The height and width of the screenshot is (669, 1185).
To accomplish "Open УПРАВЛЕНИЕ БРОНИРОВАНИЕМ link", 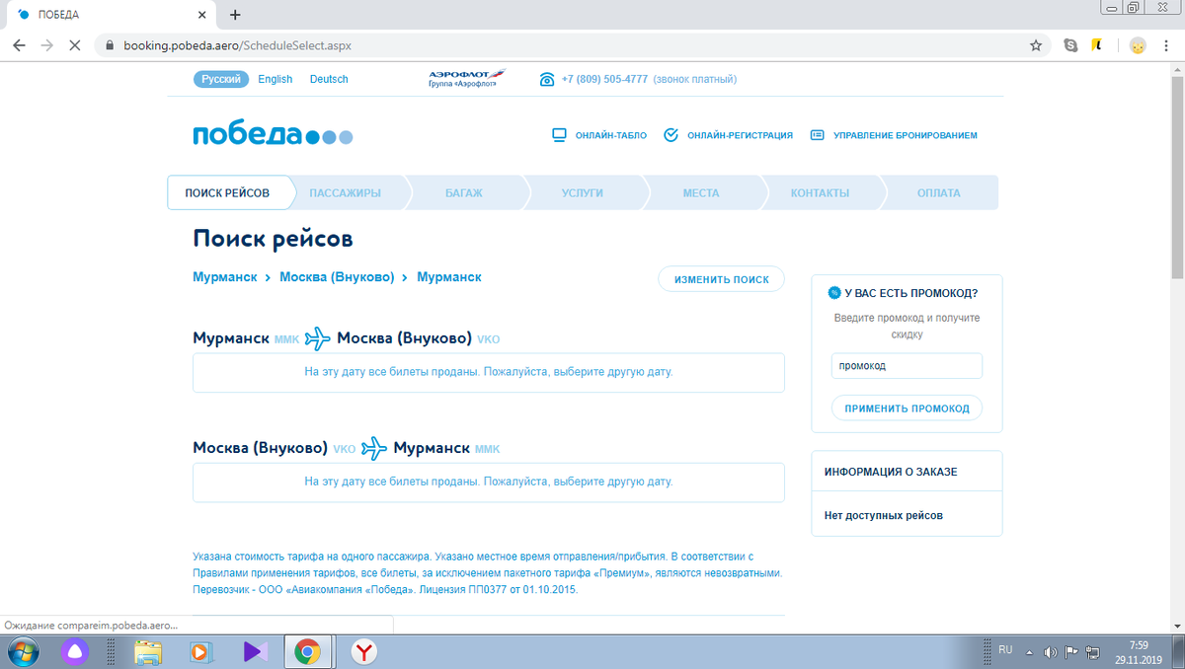I will click(906, 135).
